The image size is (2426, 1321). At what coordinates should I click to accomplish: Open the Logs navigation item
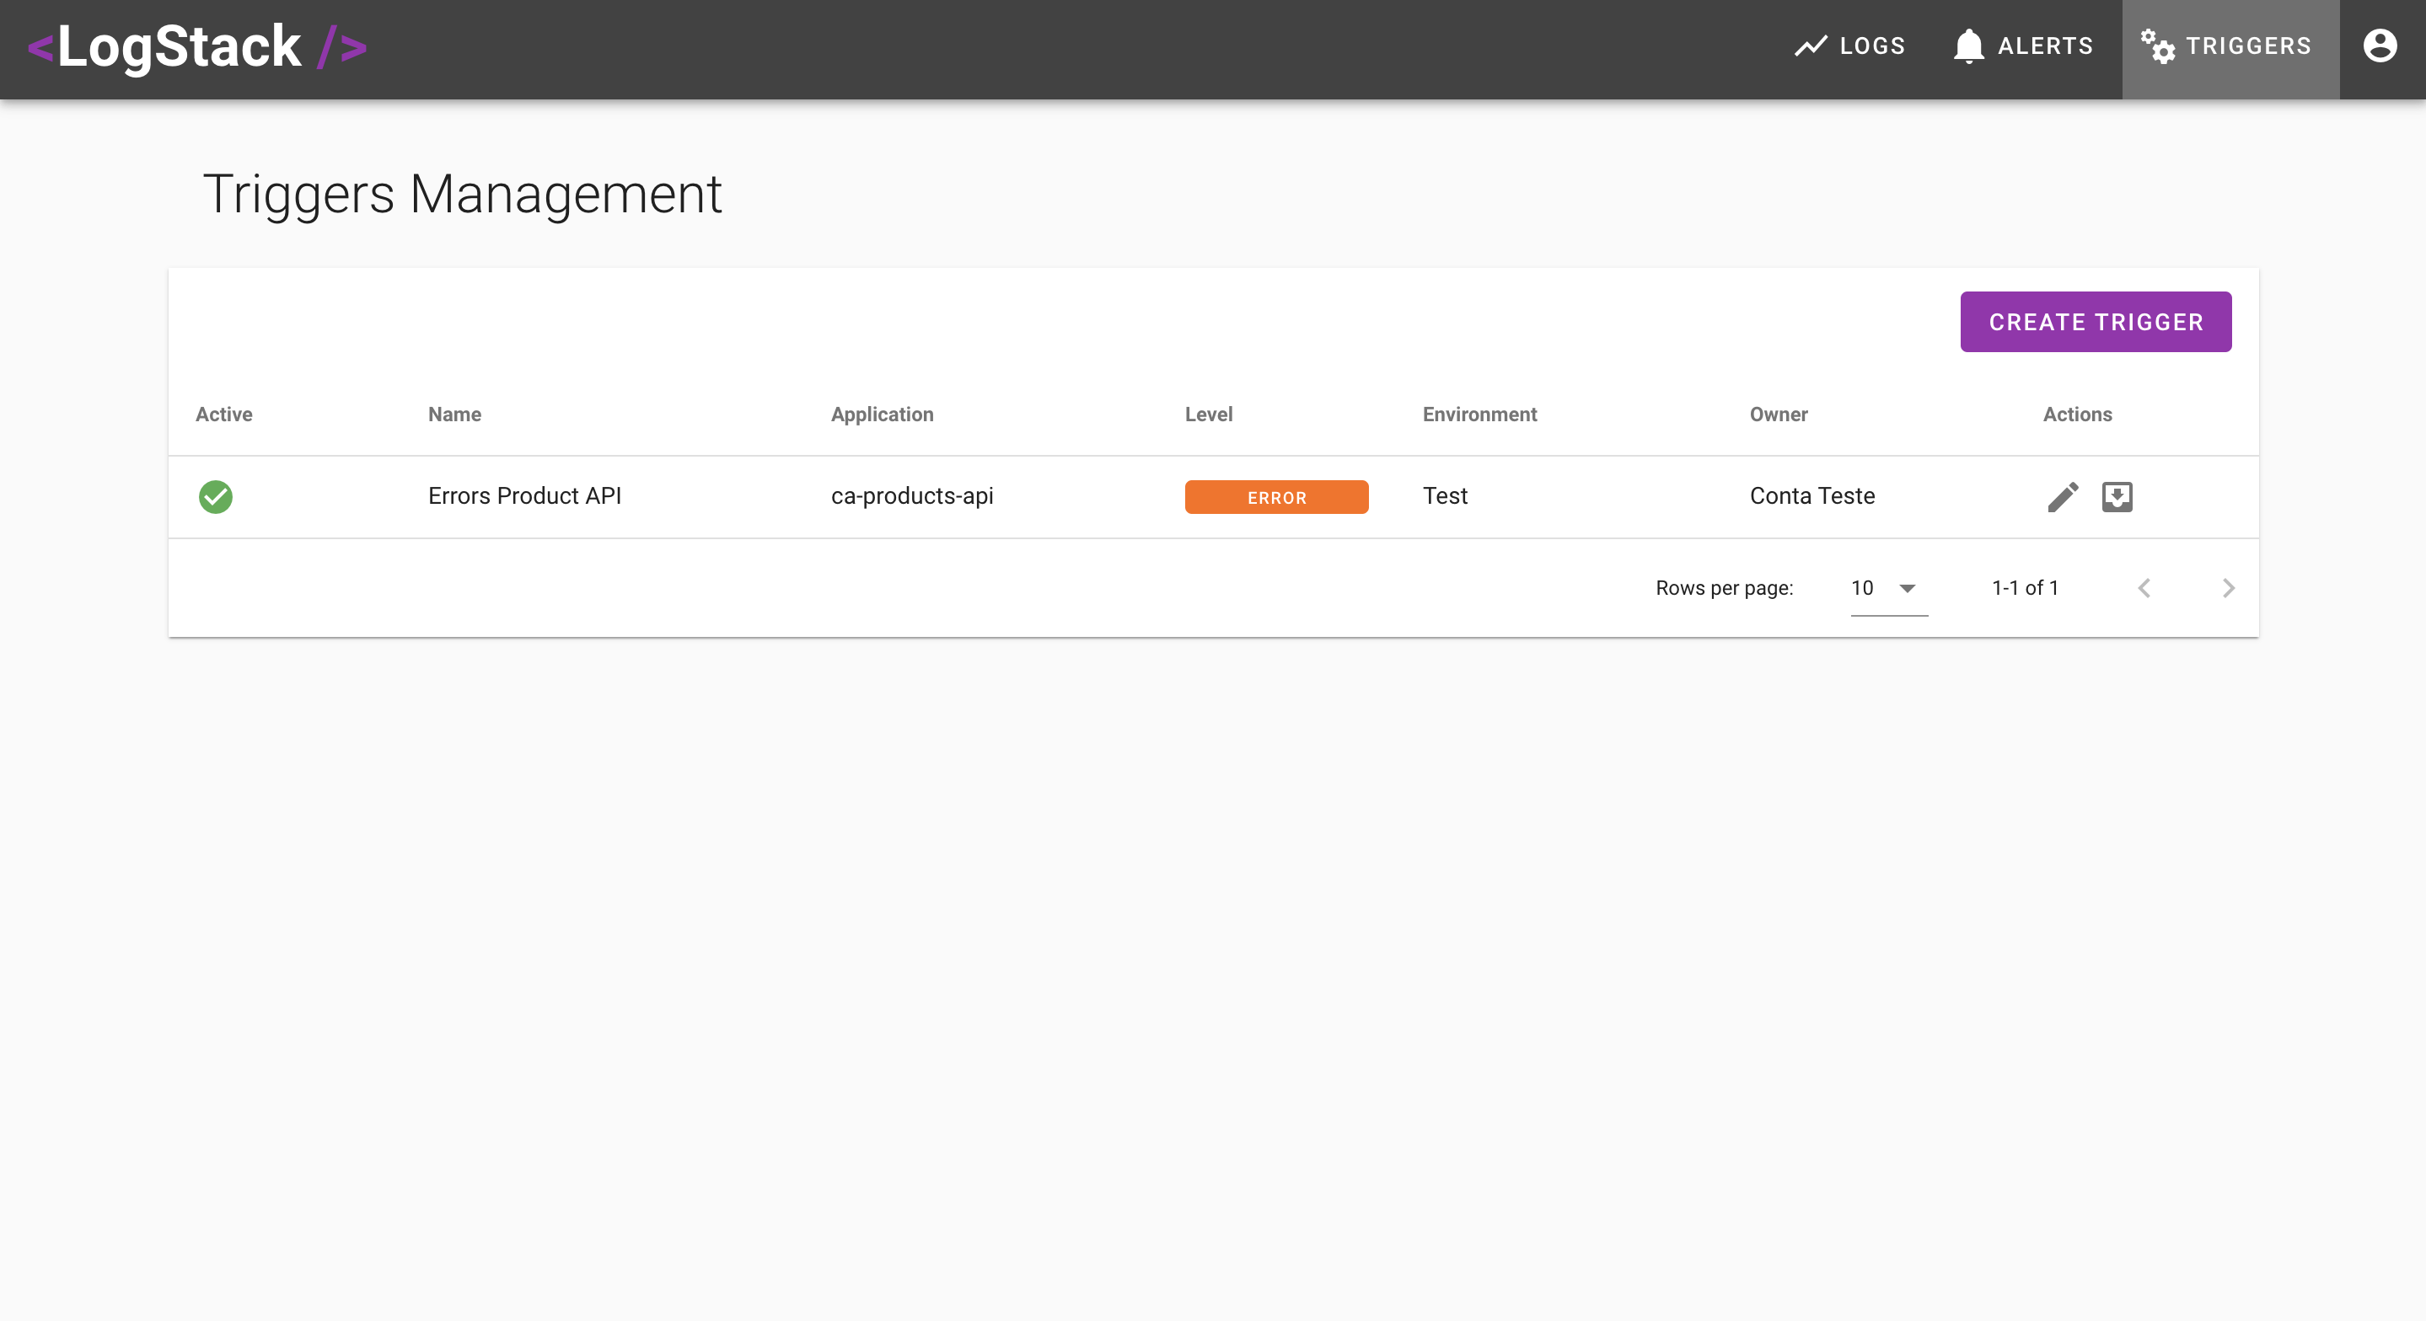pos(1849,46)
